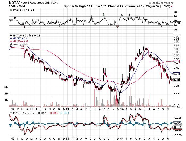The image size is (186, 141).
Task: Click the -0.014 MACD line value tag
Action: [x=176, y=127]
